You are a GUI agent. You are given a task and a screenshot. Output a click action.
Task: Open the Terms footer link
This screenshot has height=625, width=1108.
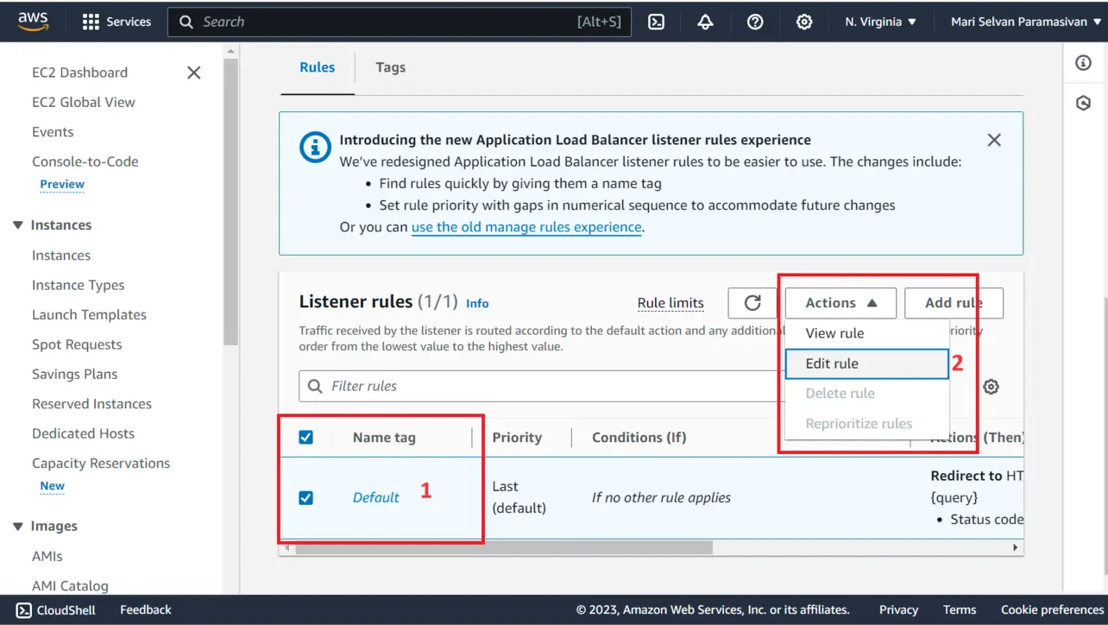click(960, 609)
